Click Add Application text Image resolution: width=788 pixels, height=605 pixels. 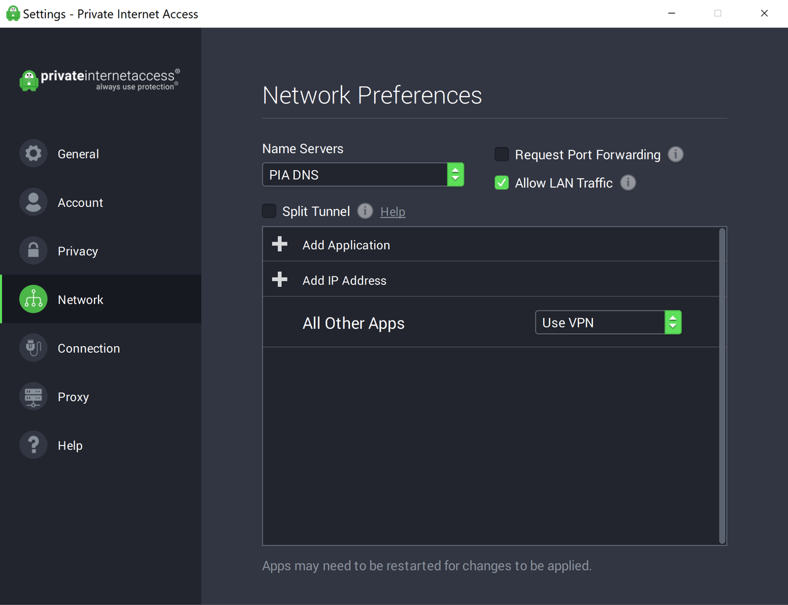coord(346,245)
